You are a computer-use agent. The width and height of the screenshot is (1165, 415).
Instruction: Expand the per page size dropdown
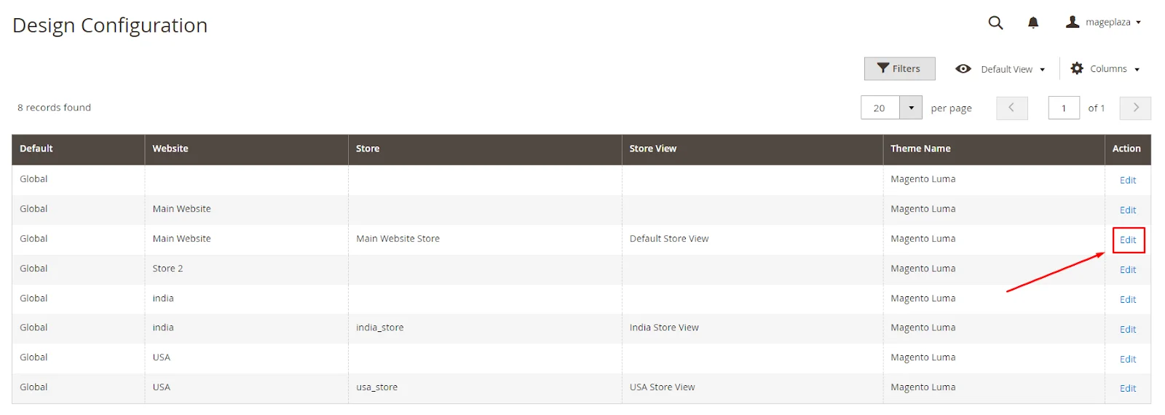[911, 108]
